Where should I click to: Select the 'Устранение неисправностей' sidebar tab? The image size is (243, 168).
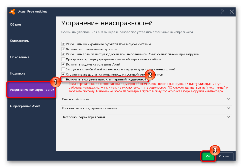pos(32,90)
